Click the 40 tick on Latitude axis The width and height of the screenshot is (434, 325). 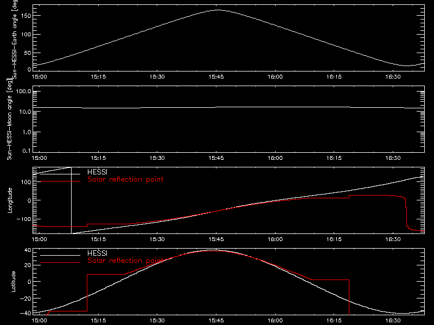point(28,250)
